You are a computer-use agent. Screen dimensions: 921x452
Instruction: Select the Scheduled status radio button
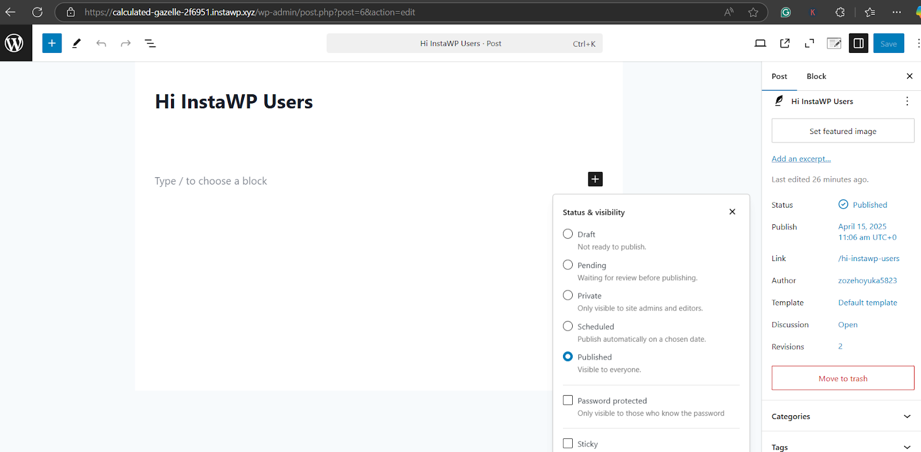click(568, 326)
